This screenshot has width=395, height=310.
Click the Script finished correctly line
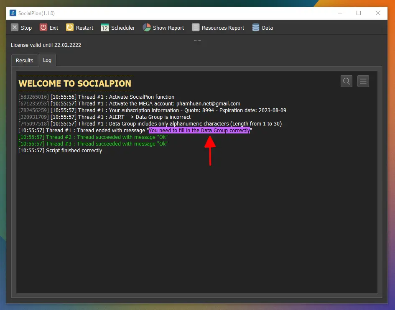[x=60, y=151]
